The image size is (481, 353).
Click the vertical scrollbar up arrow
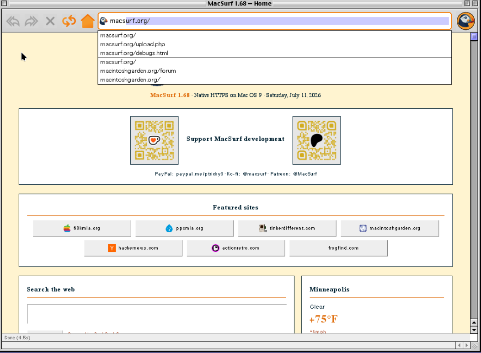pyautogui.click(x=474, y=322)
